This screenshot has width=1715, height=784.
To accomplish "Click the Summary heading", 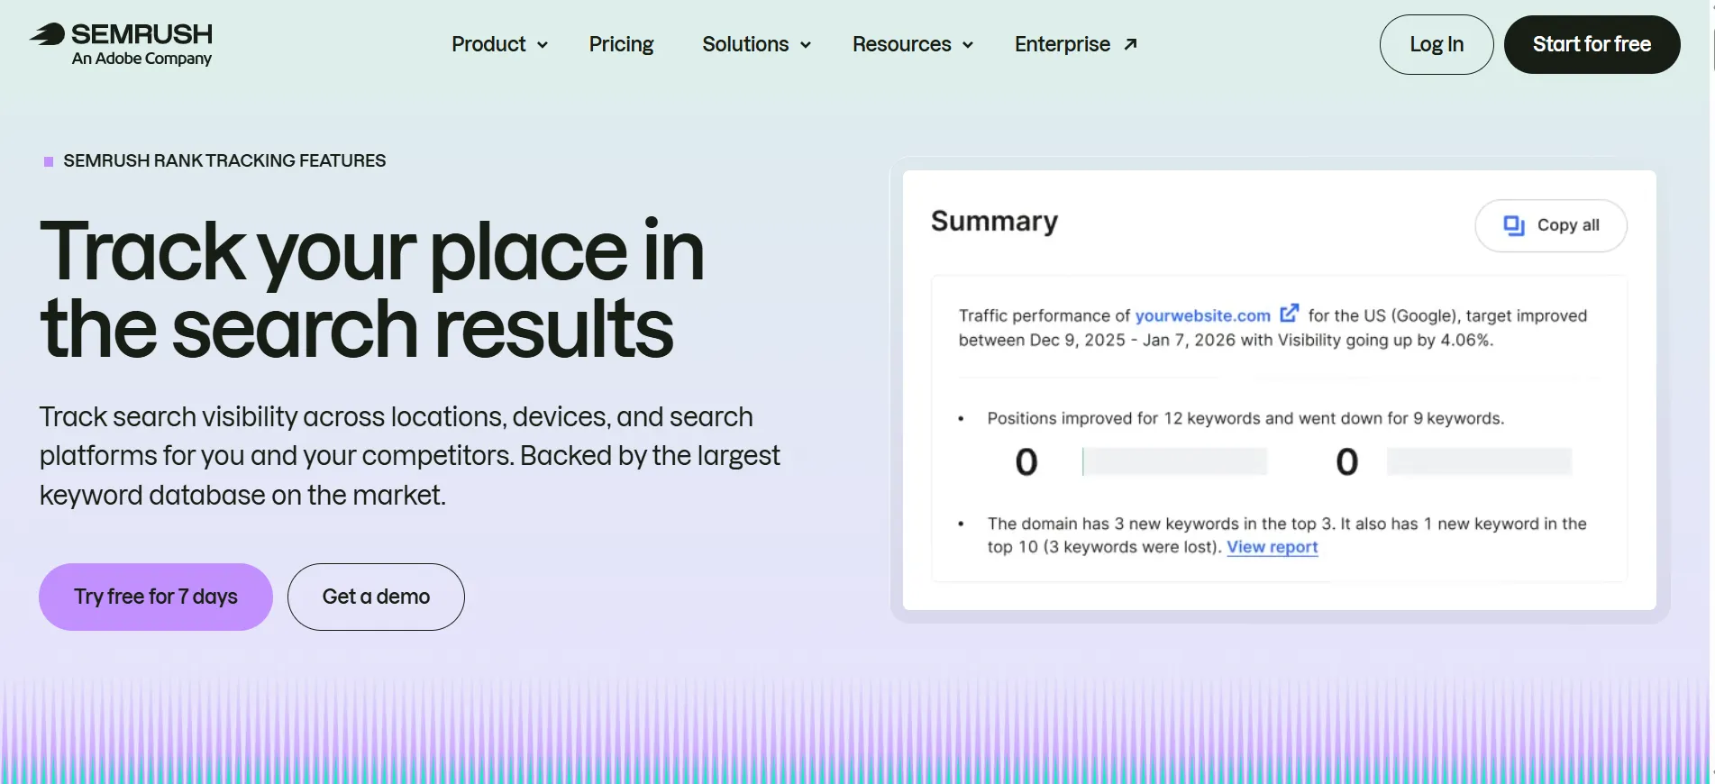I will [x=994, y=222].
